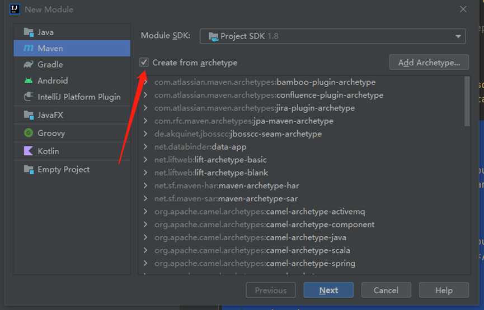The image size is (484, 310).
Task: Select the net.databinder:data-app row
Action: pos(301,147)
